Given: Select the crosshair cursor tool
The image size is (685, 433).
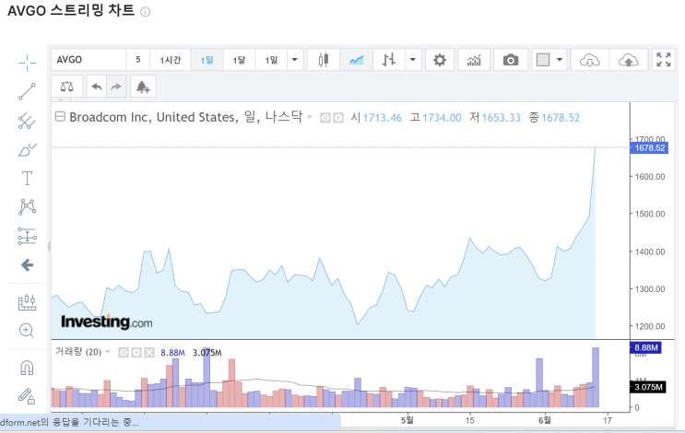Looking at the screenshot, I should pos(27,63).
